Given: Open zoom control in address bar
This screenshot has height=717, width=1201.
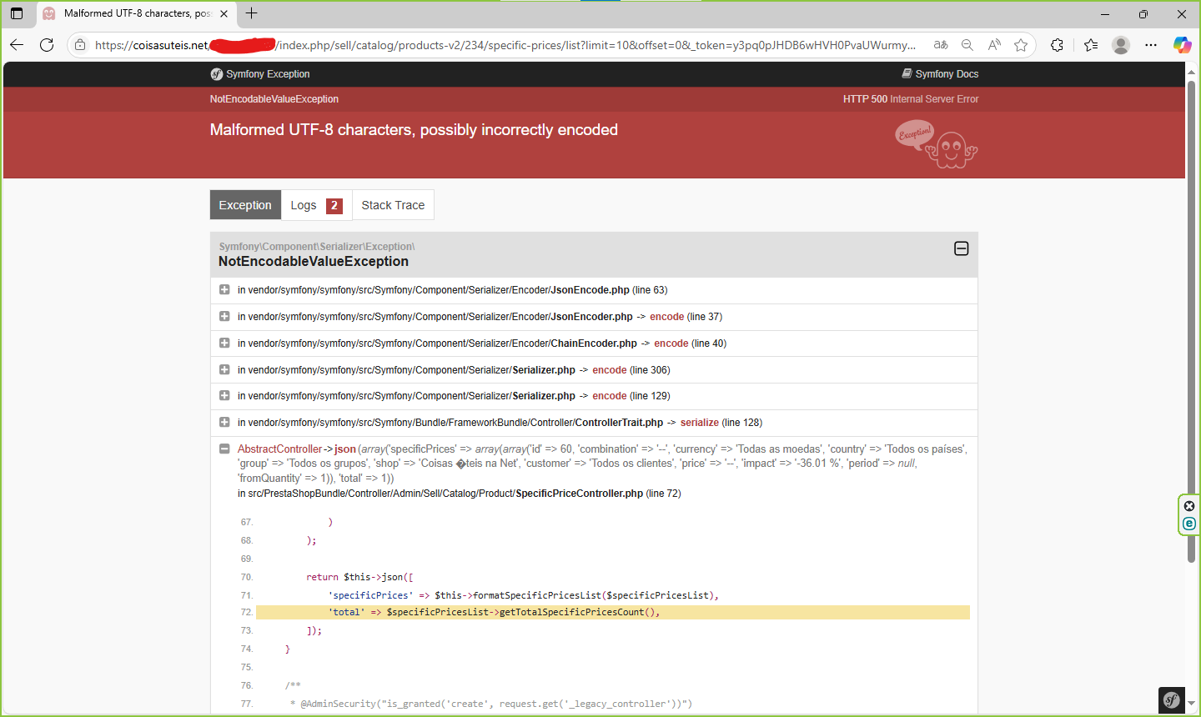Looking at the screenshot, I should click(x=967, y=45).
